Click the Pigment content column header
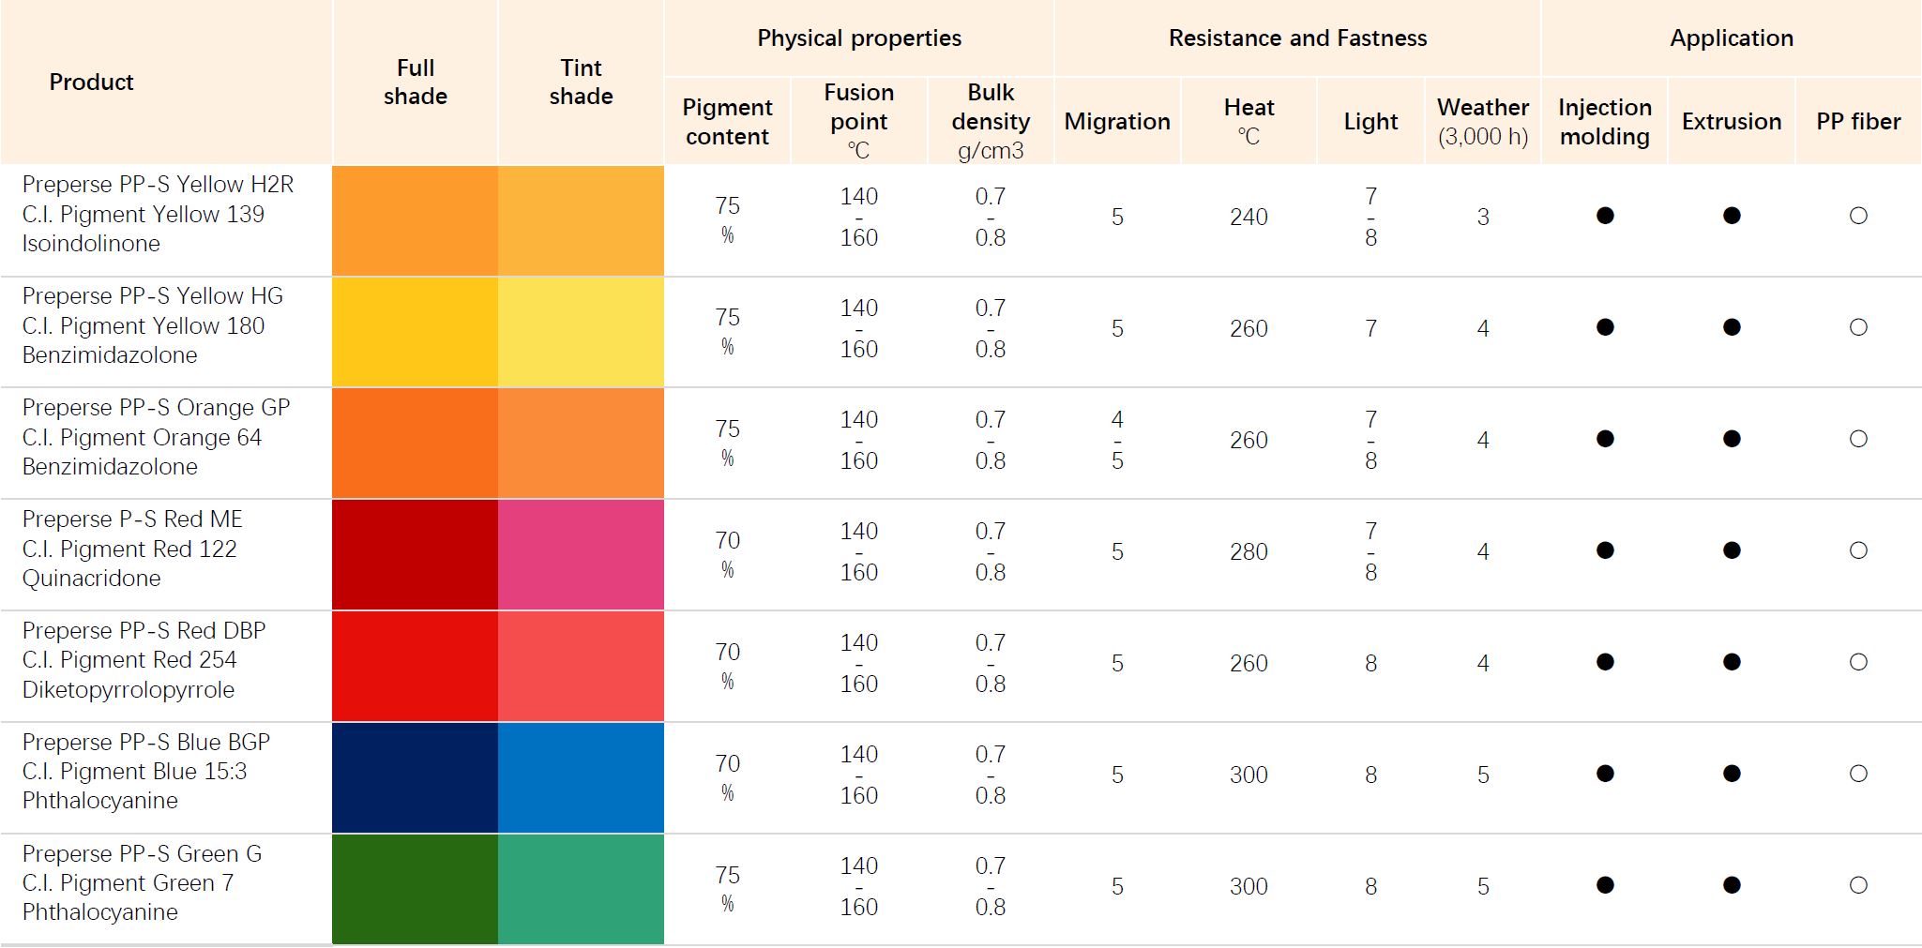 pyautogui.click(x=727, y=122)
